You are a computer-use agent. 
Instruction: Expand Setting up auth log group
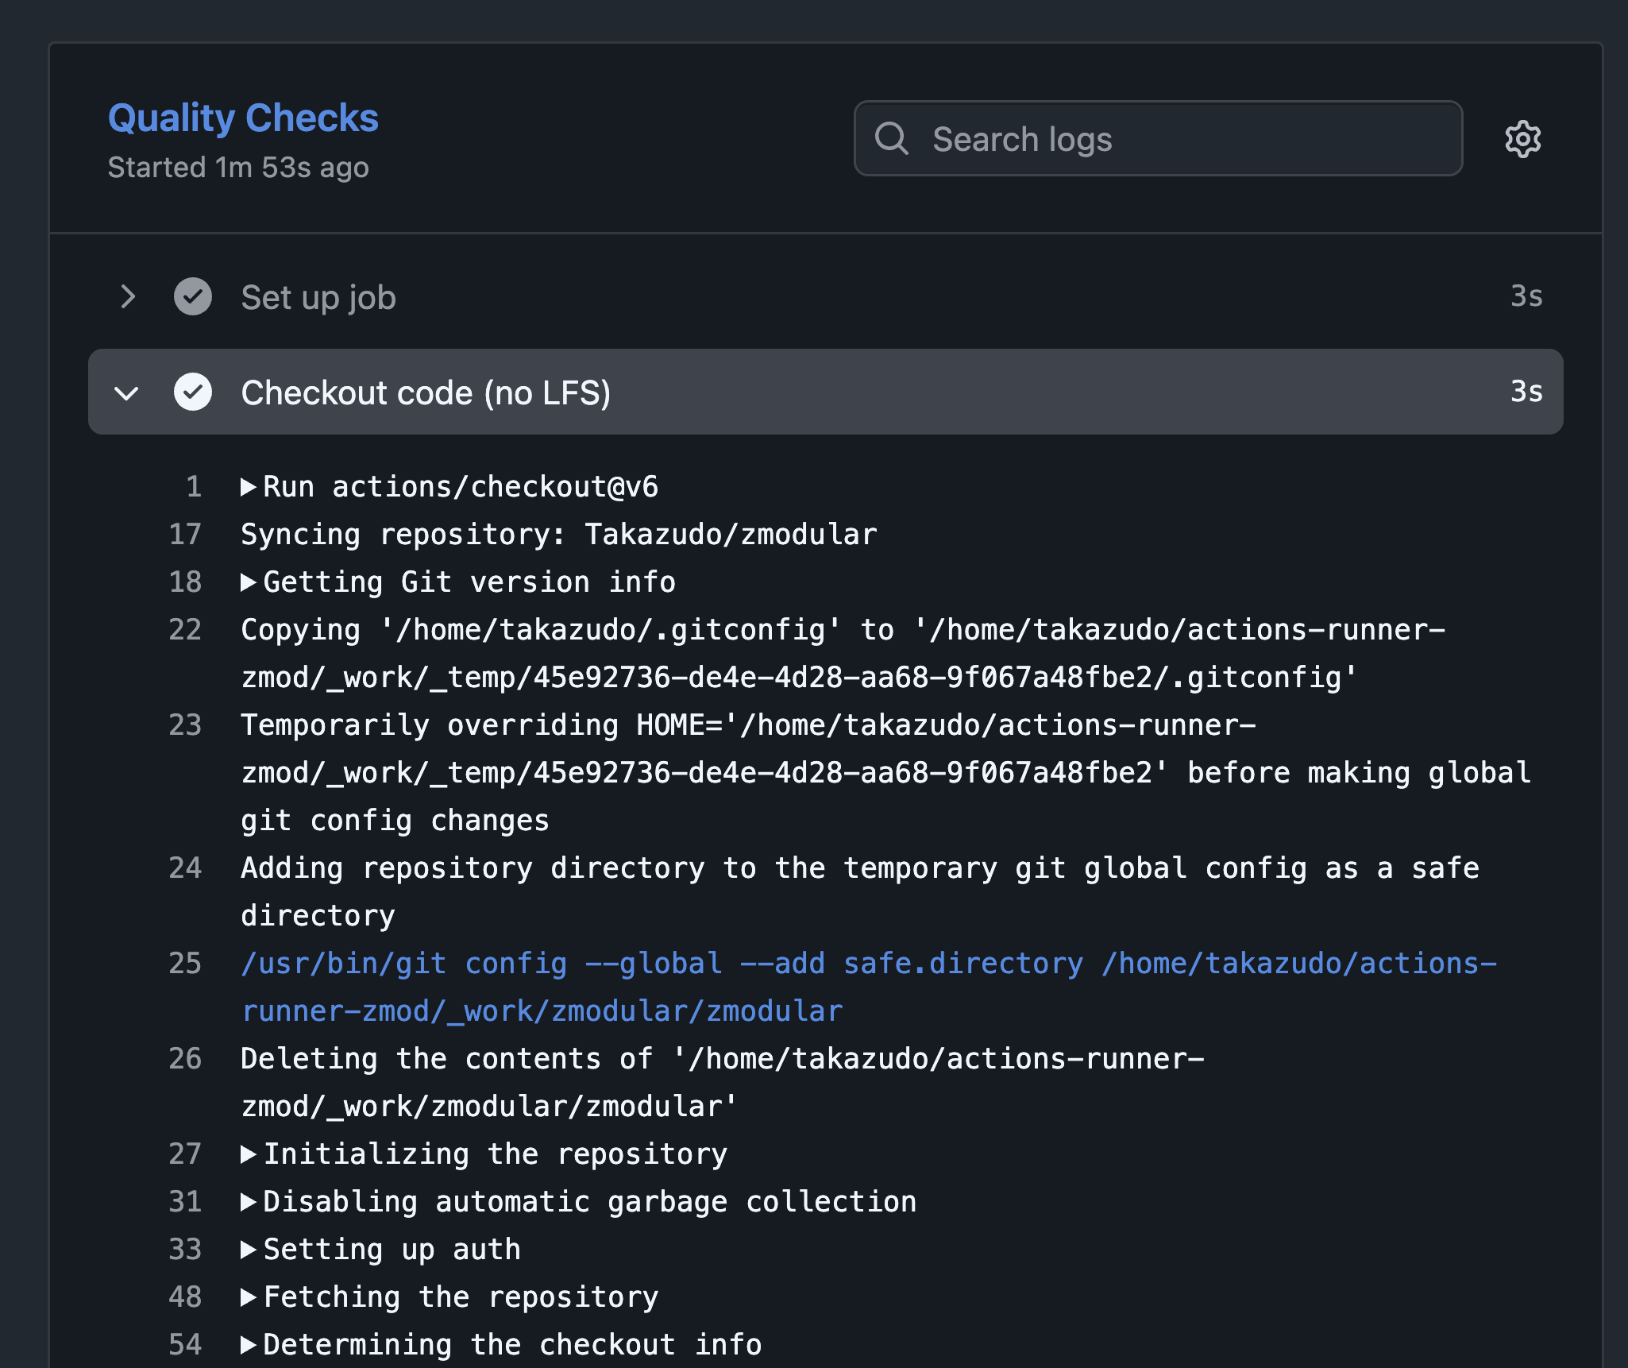tap(249, 1250)
